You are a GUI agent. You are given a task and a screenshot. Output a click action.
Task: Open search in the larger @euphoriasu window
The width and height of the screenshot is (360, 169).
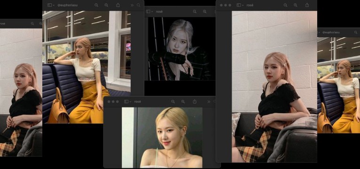click(139, 5)
